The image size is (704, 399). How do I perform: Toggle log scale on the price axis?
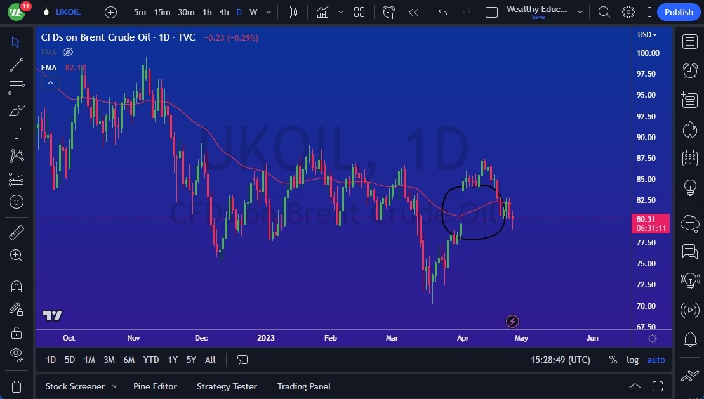tap(632, 360)
